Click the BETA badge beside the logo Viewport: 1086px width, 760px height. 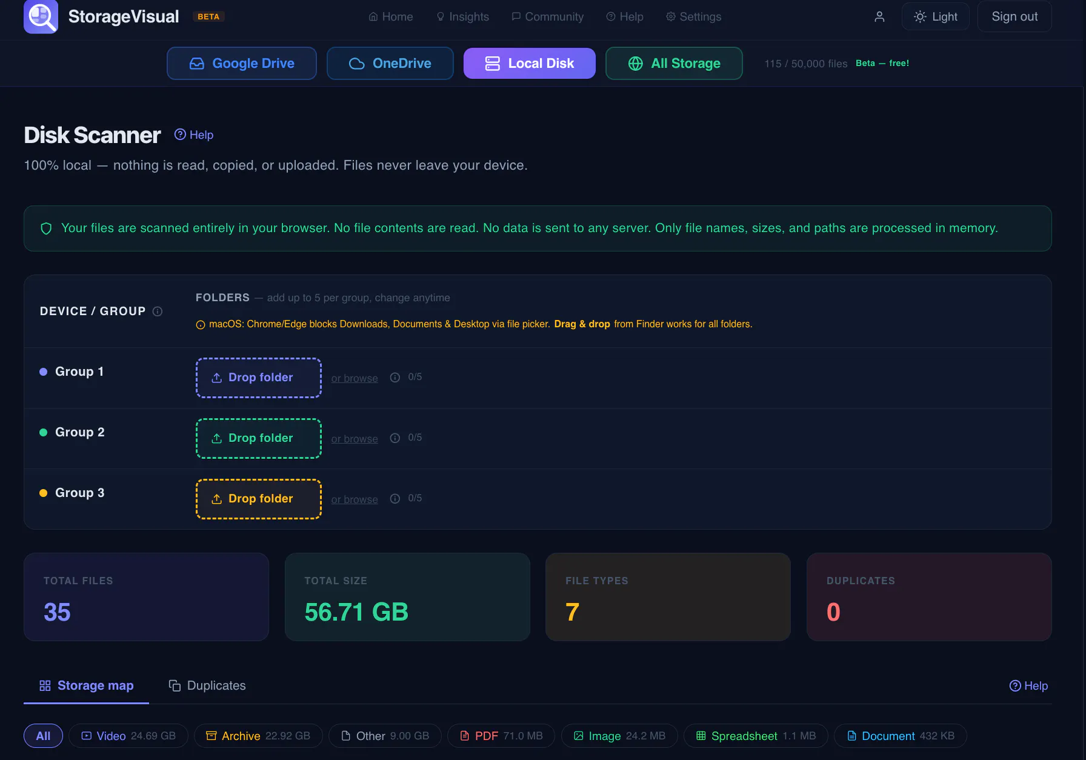coord(208,16)
